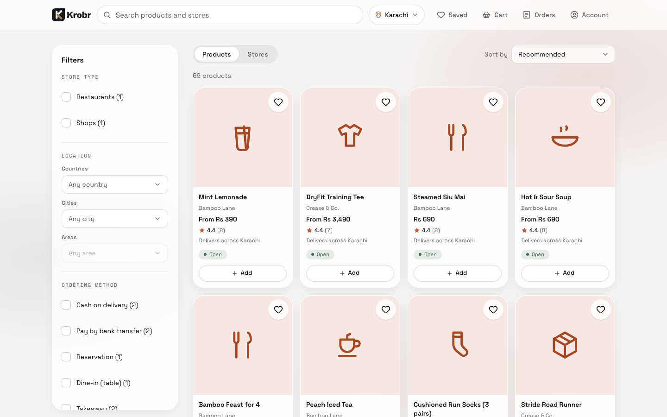Click the Peach Iced Tea cup icon

tap(350, 345)
